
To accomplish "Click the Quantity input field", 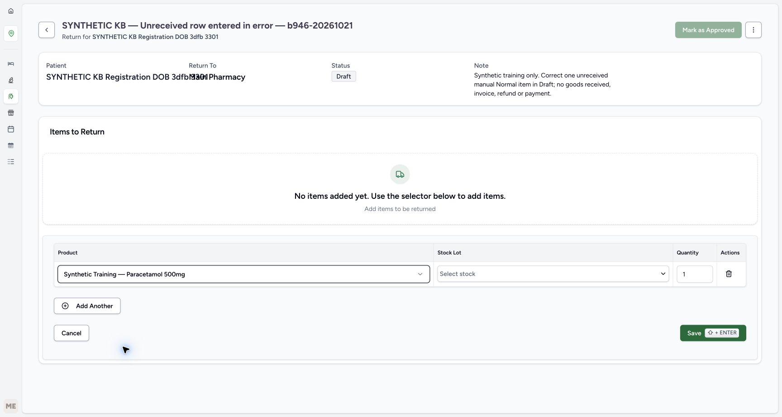I will 695,274.
